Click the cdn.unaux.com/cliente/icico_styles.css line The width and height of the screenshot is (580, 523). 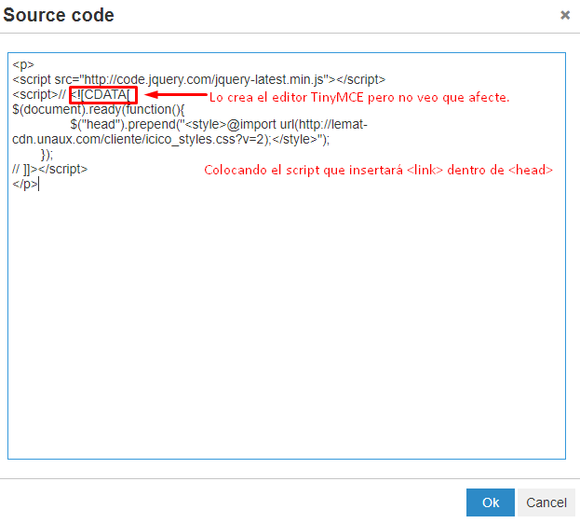coord(170,139)
